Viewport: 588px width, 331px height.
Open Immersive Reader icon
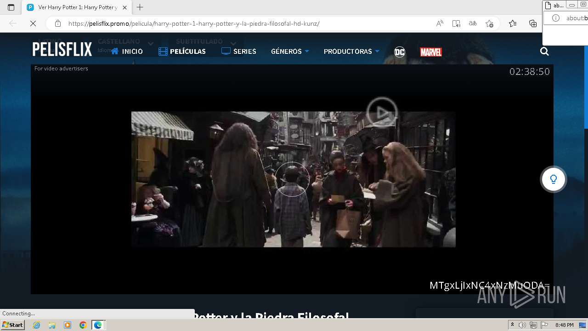pos(456,23)
